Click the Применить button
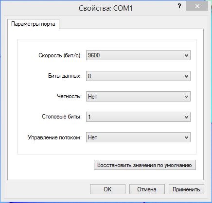The width and height of the screenshot is (212, 203). (186, 189)
